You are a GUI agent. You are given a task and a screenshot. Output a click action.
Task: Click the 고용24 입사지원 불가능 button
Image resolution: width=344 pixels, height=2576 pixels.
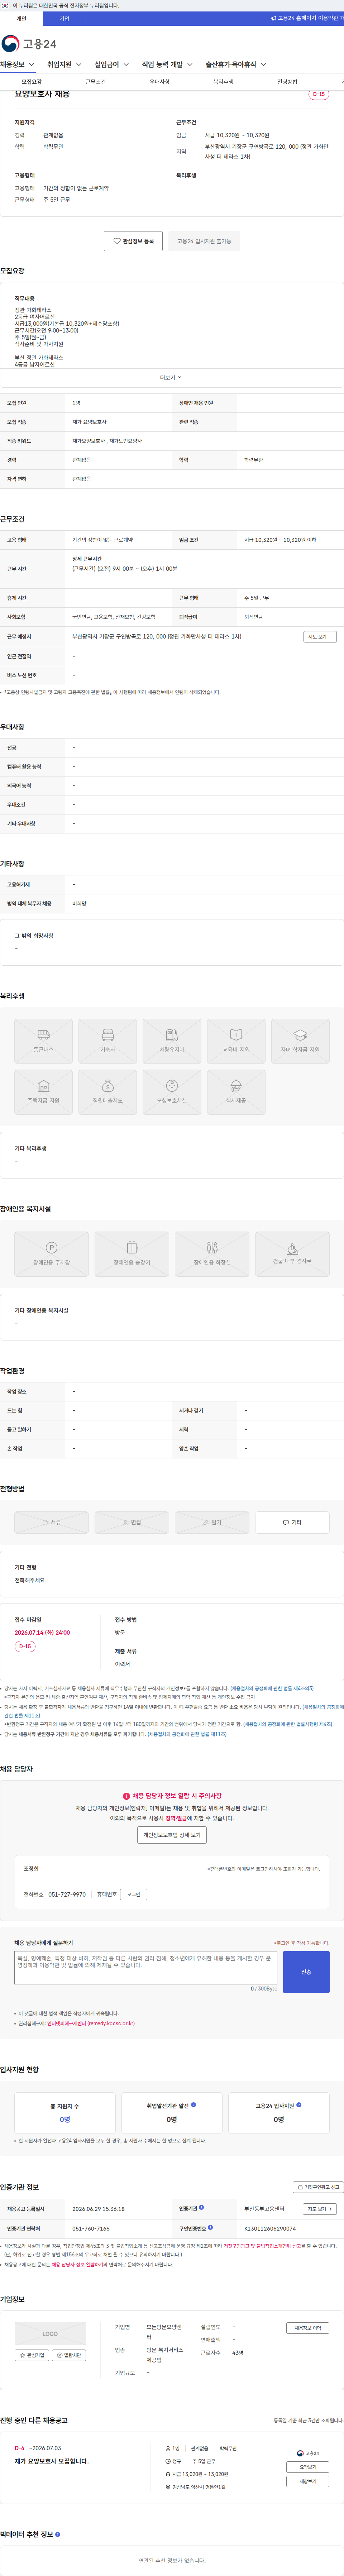coord(204,241)
